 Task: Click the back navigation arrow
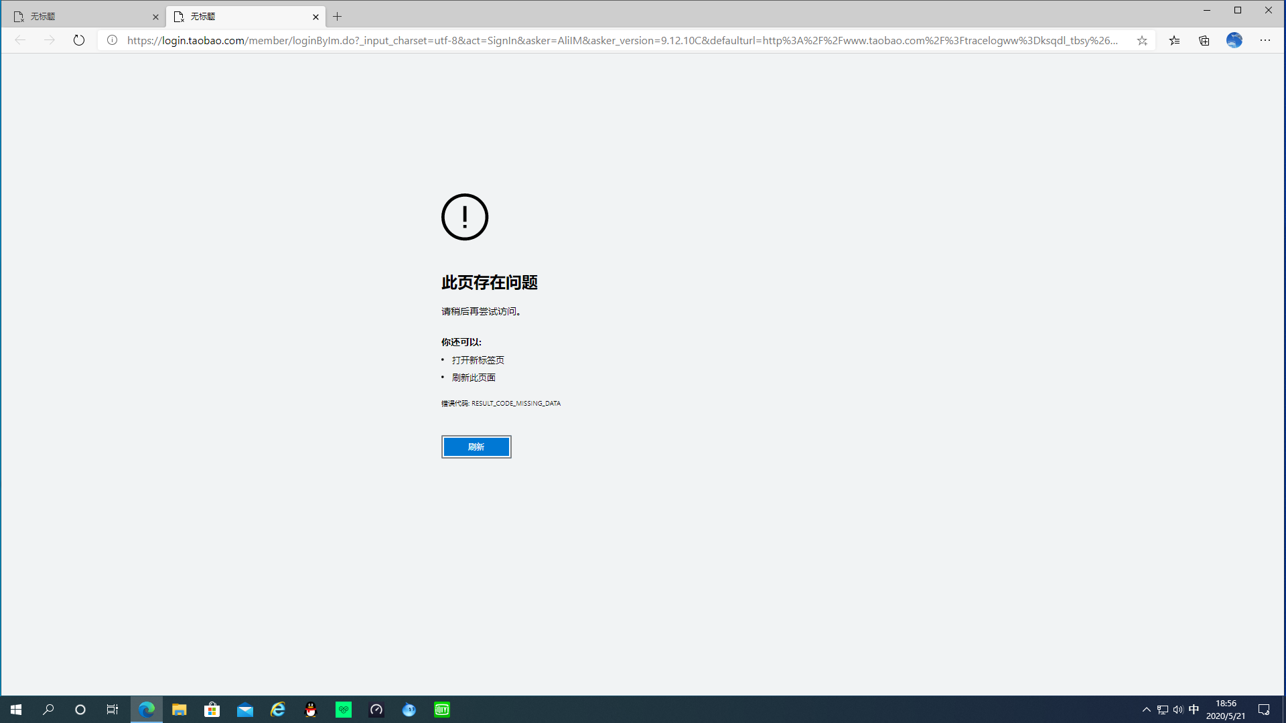[20, 40]
